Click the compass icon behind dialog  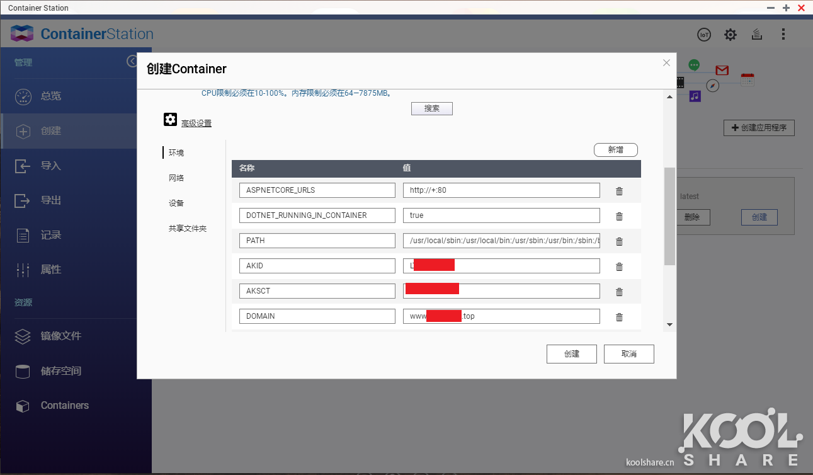click(x=713, y=85)
